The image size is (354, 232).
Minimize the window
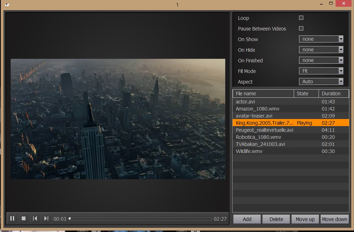point(321,4)
